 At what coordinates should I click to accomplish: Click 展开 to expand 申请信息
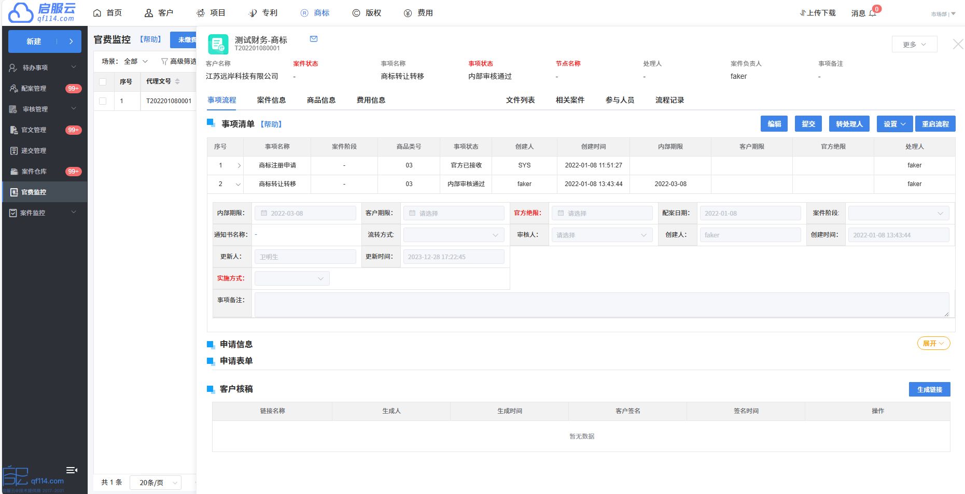(933, 343)
